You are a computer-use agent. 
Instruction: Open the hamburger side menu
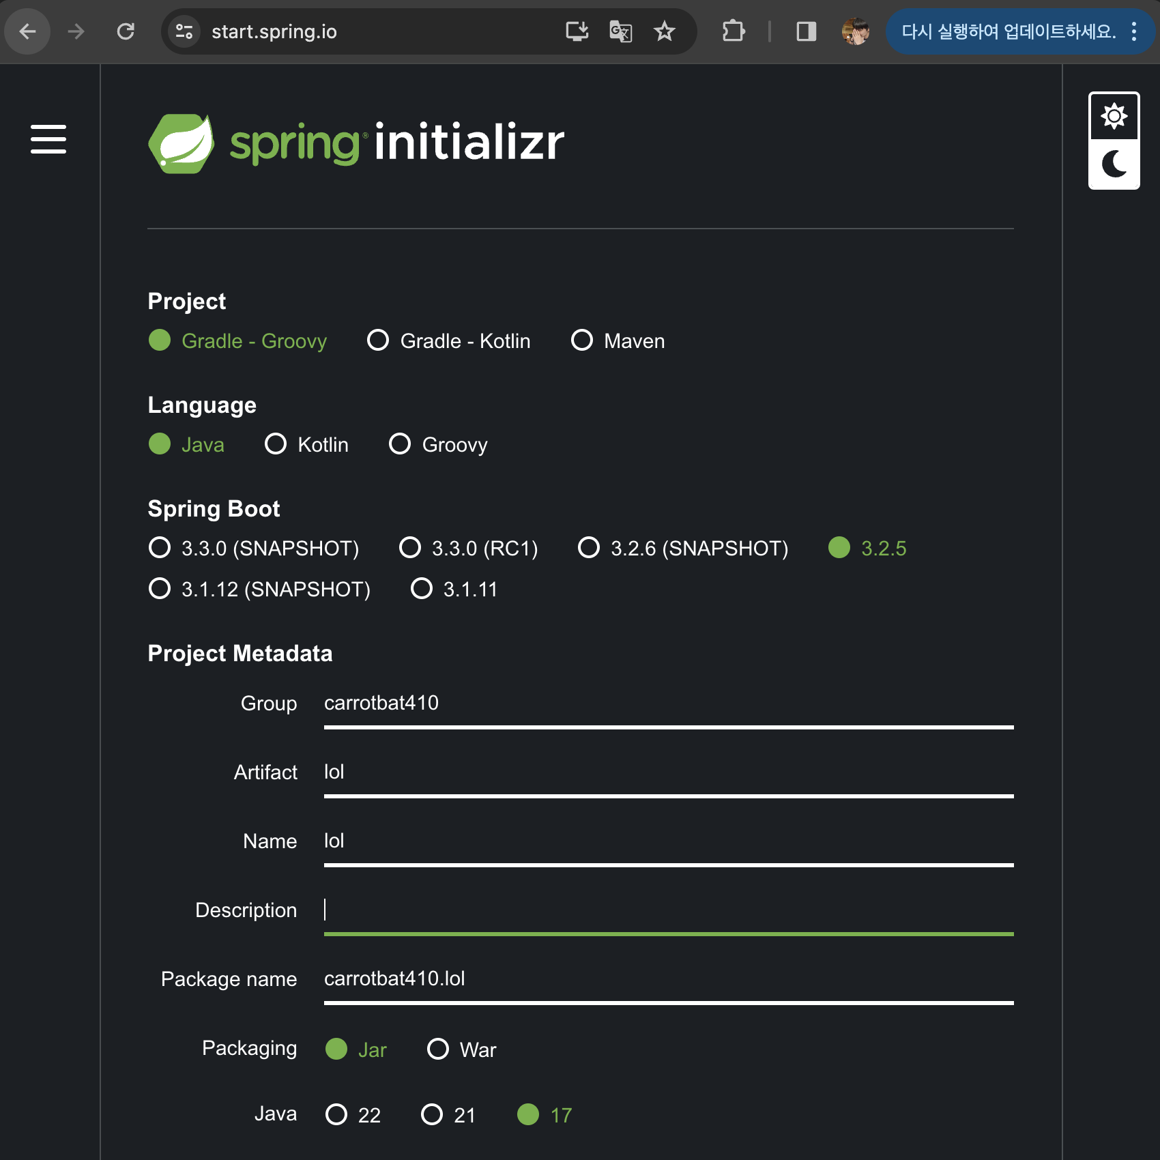coord(48,139)
